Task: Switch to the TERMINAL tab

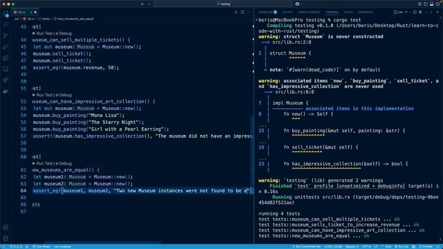Action: tap(332, 12)
